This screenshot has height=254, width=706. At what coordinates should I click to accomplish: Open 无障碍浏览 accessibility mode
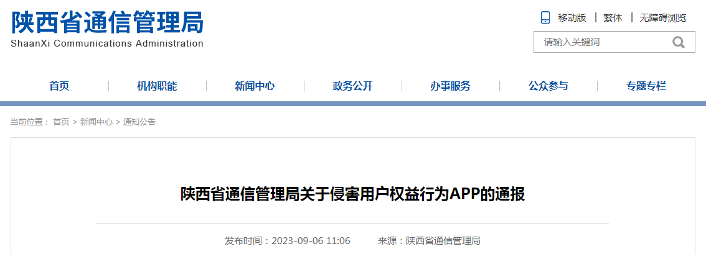[x=662, y=18]
